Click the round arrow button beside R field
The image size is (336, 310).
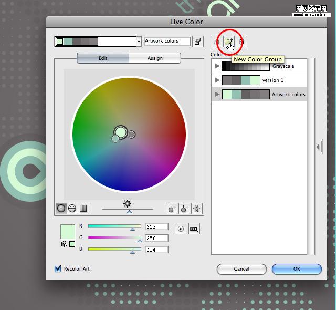click(181, 229)
